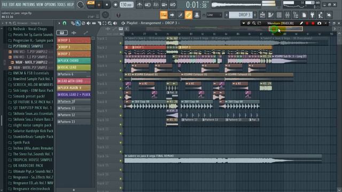Click the pause transport button
This screenshot has height=192, width=342.
pyautogui.click(x=99, y=5)
